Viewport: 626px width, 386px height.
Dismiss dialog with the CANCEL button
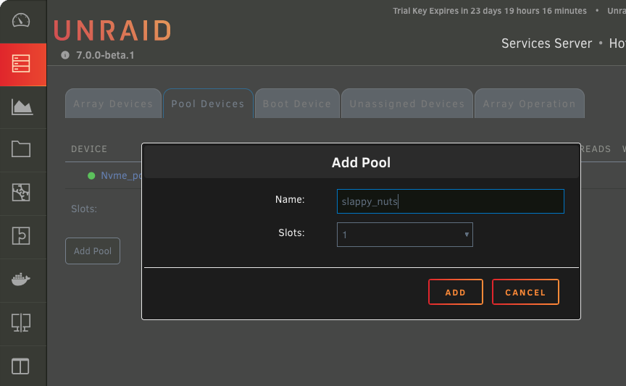(525, 292)
